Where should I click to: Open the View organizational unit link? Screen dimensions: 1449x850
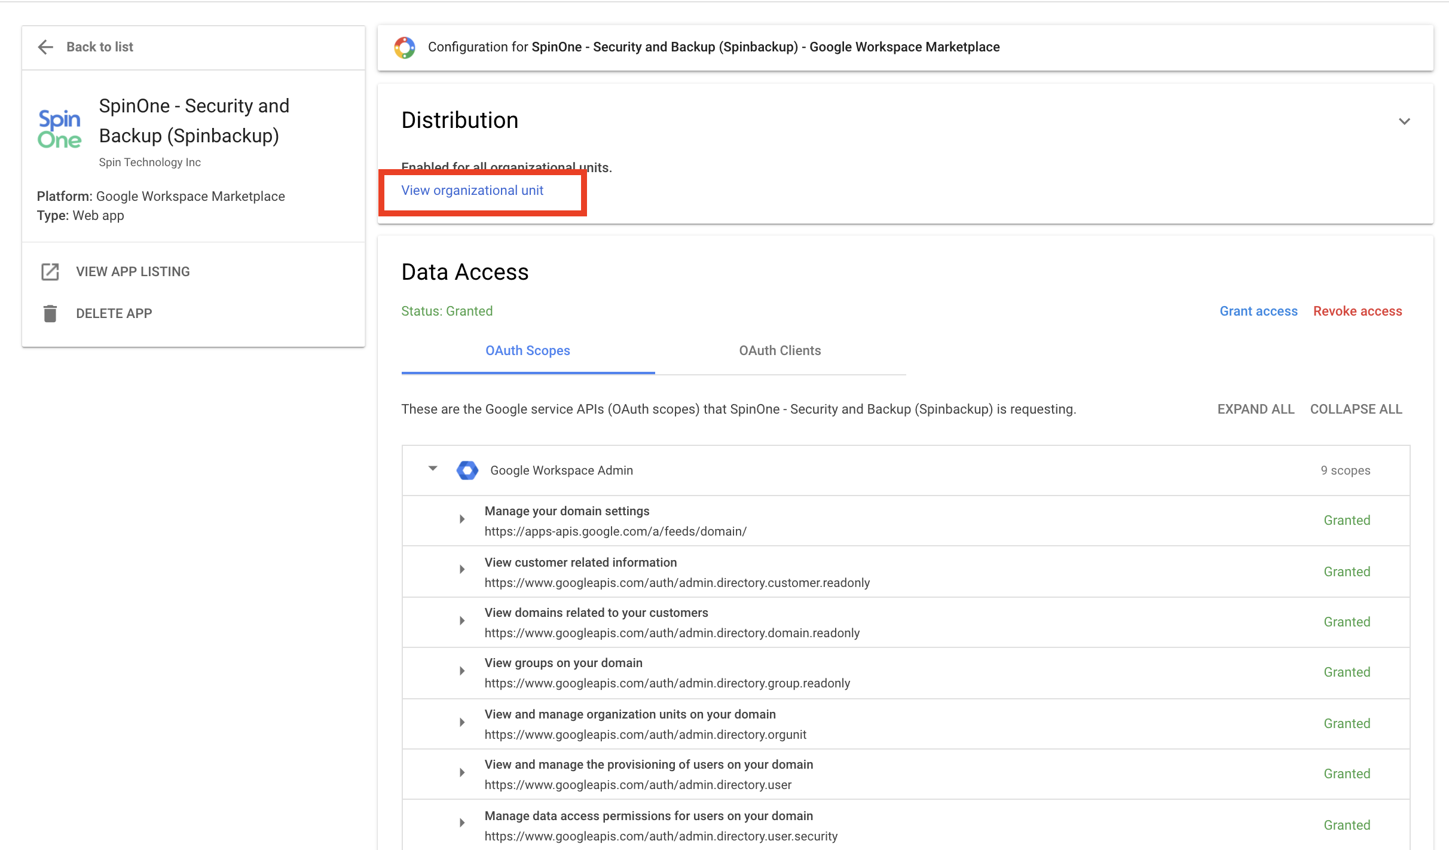[x=472, y=190]
